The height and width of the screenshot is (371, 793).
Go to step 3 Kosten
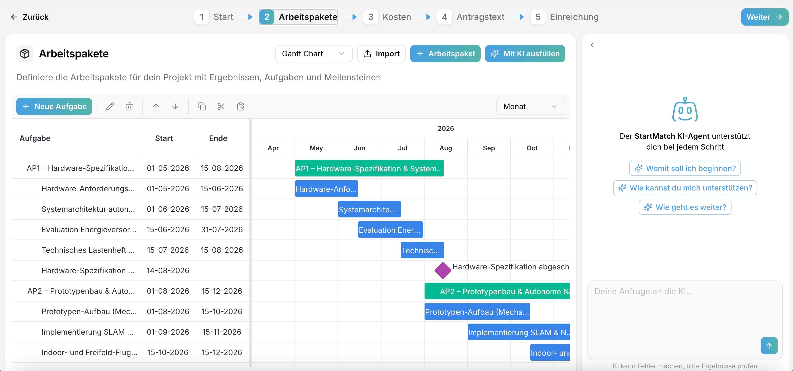click(387, 17)
